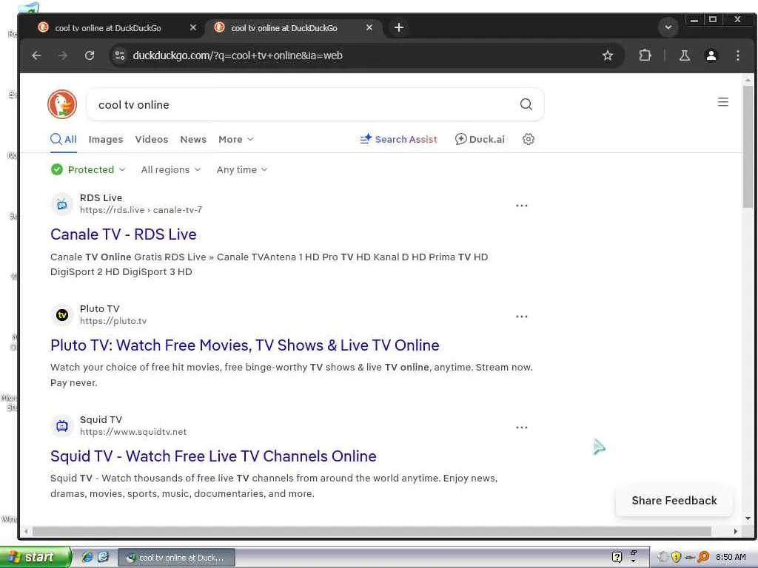758x568 pixels.
Task: Click the orange magnifier tray icon
Action: tap(703, 557)
